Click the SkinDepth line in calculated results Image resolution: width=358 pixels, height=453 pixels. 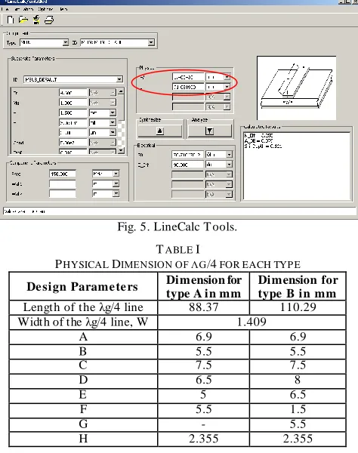pos(264,146)
